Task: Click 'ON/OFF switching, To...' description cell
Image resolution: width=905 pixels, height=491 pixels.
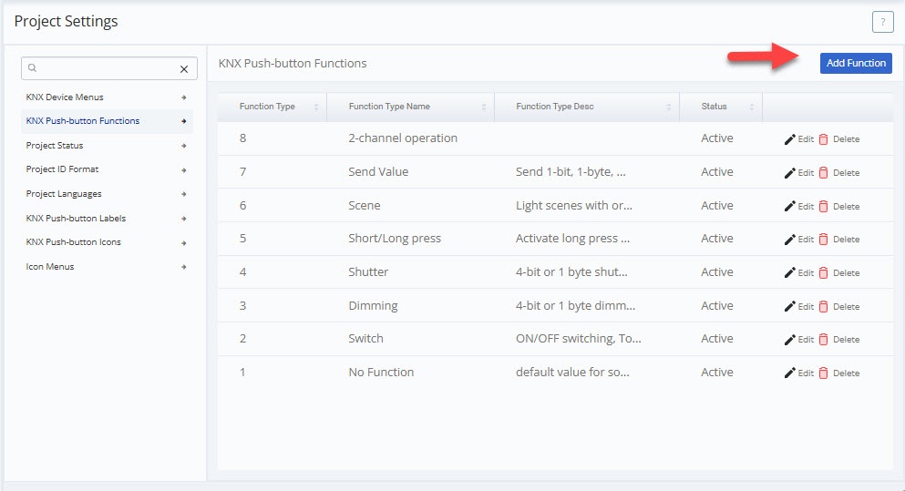Action: (x=579, y=338)
